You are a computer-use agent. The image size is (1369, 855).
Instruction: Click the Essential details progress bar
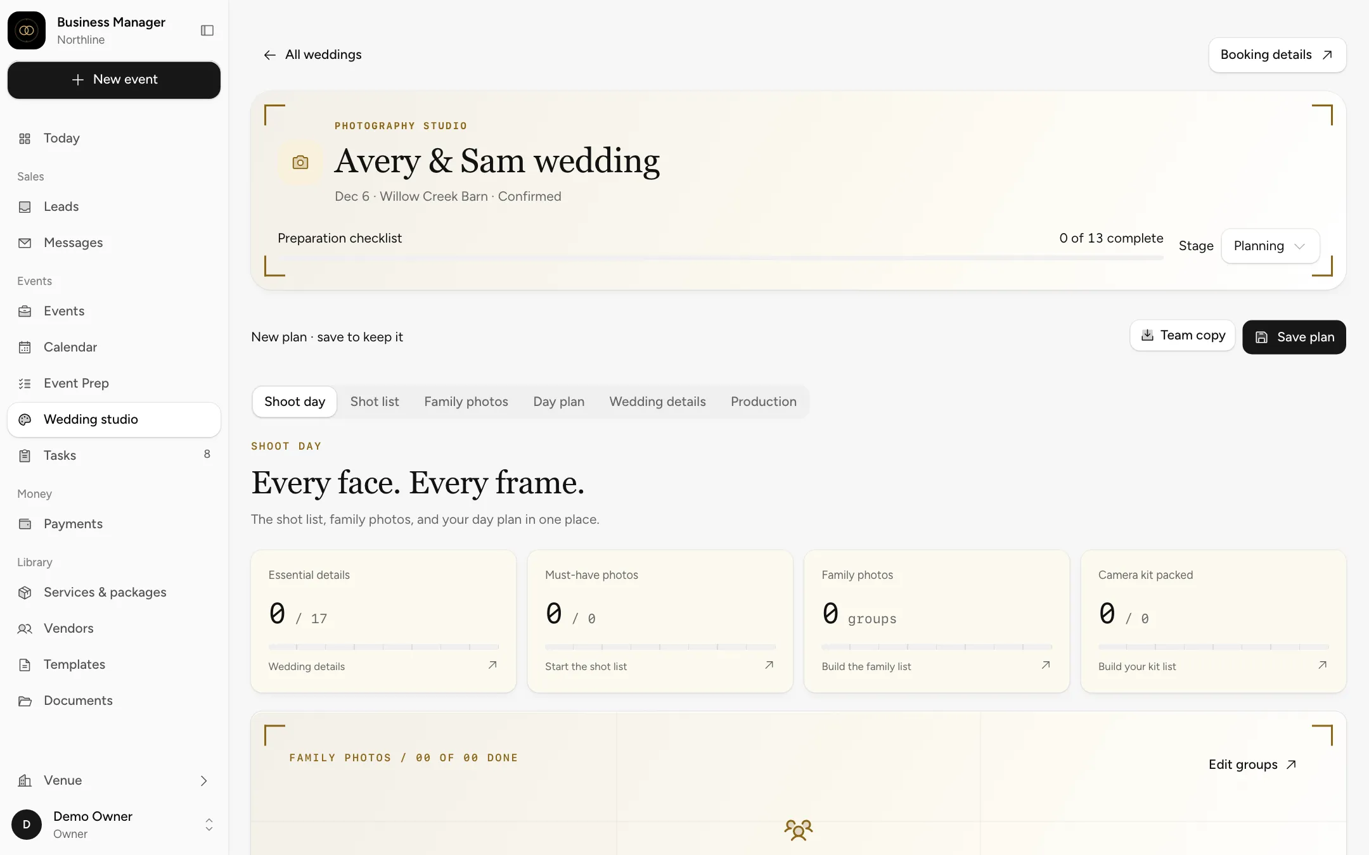383,647
